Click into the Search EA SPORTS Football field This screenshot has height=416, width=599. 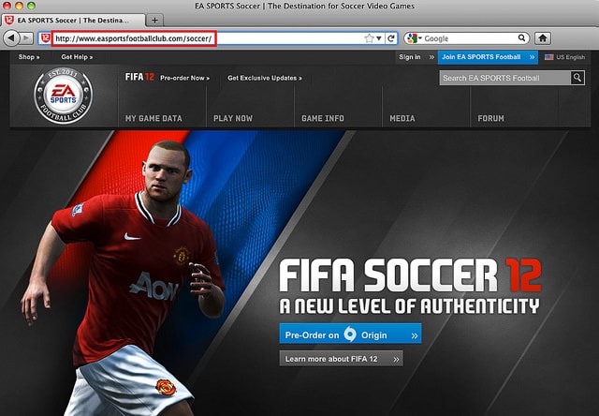click(505, 78)
